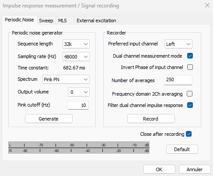
Task: Start recording with the Record button
Action: (151, 119)
